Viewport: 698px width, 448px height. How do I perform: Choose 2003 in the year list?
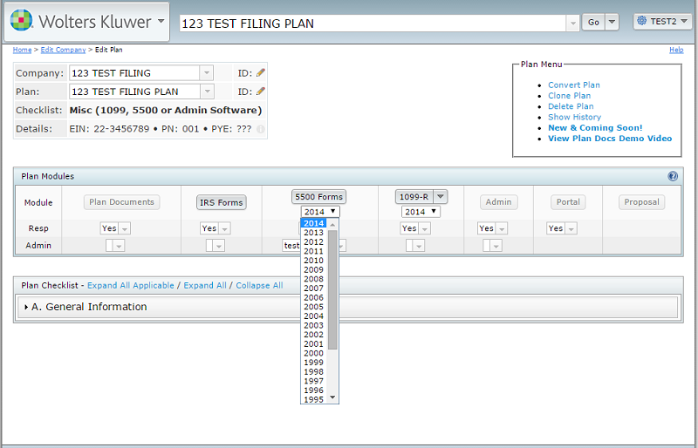[x=314, y=326]
